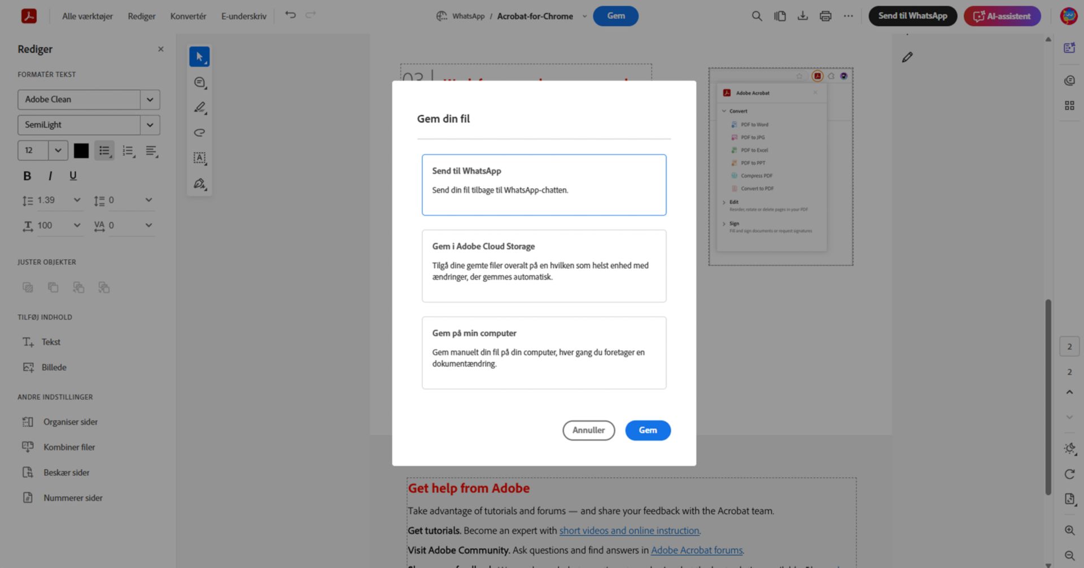Open the Rediger menu
The width and height of the screenshot is (1084, 568).
click(x=142, y=16)
